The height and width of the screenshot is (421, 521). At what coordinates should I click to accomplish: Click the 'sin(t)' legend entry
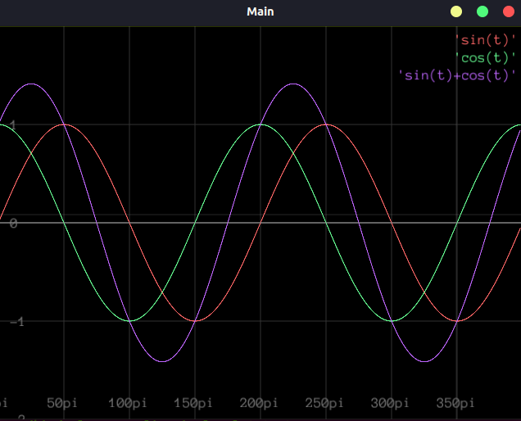click(485, 40)
